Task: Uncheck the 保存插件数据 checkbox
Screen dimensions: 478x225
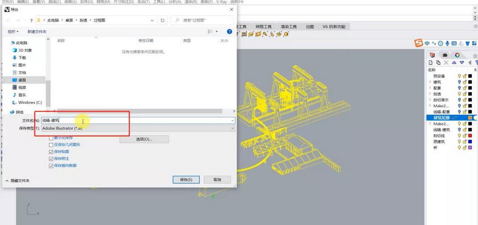Action: tap(51, 165)
